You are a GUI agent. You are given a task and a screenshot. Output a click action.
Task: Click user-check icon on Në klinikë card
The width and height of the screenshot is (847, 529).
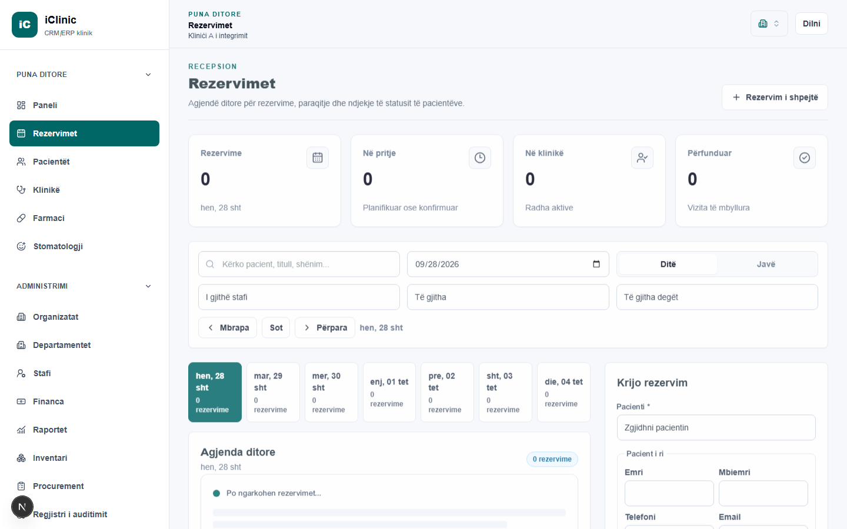[x=642, y=158]
